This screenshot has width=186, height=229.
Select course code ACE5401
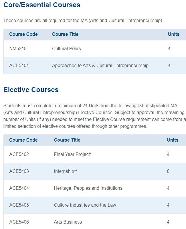point(19,65)
